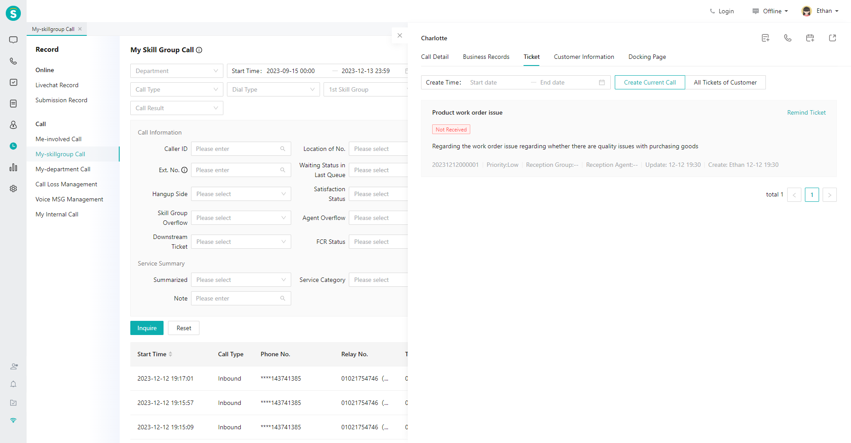The height and width of the screenshot is (443, 851).
Task: Click the agent status icon near sidebar bottom
Action: coord(14,366)
